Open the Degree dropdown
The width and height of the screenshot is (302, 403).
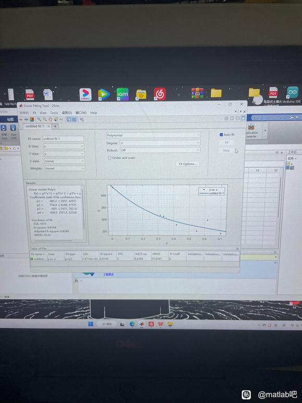pos(160,143)
